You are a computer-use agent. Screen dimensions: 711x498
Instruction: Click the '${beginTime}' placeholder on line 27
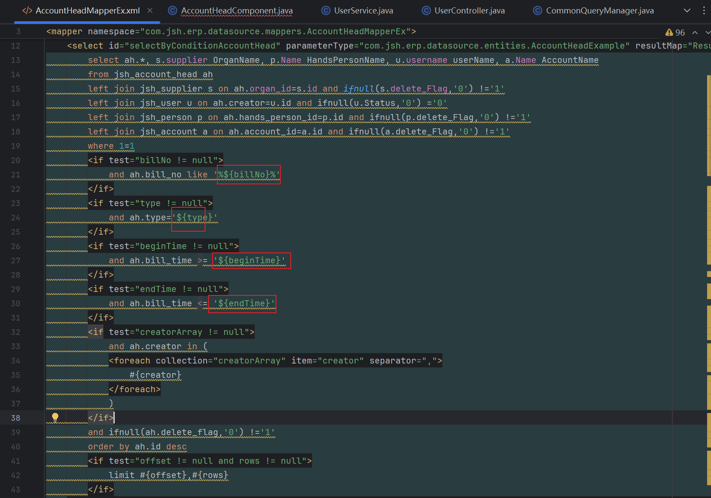249,260
